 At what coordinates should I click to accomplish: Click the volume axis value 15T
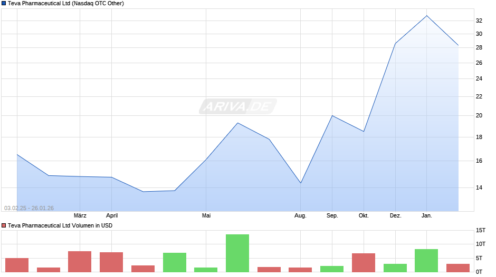pos(481,231)
